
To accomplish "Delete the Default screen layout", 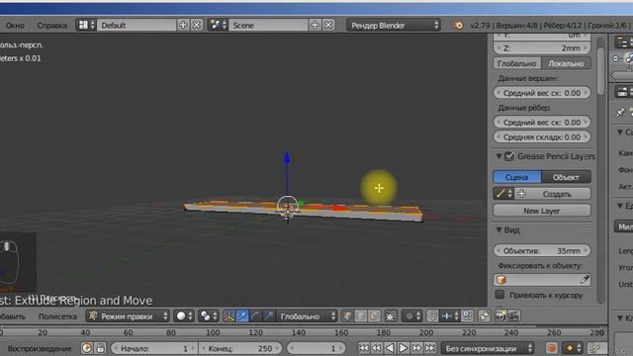I will [x=197, y=25].
